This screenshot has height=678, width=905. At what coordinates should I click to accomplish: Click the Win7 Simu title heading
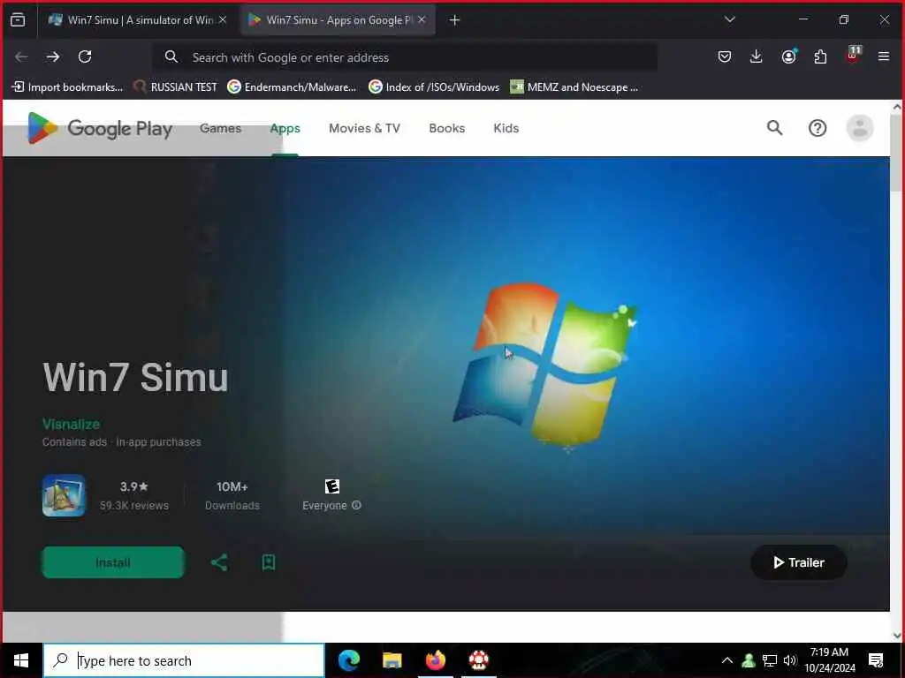(135, 377)
